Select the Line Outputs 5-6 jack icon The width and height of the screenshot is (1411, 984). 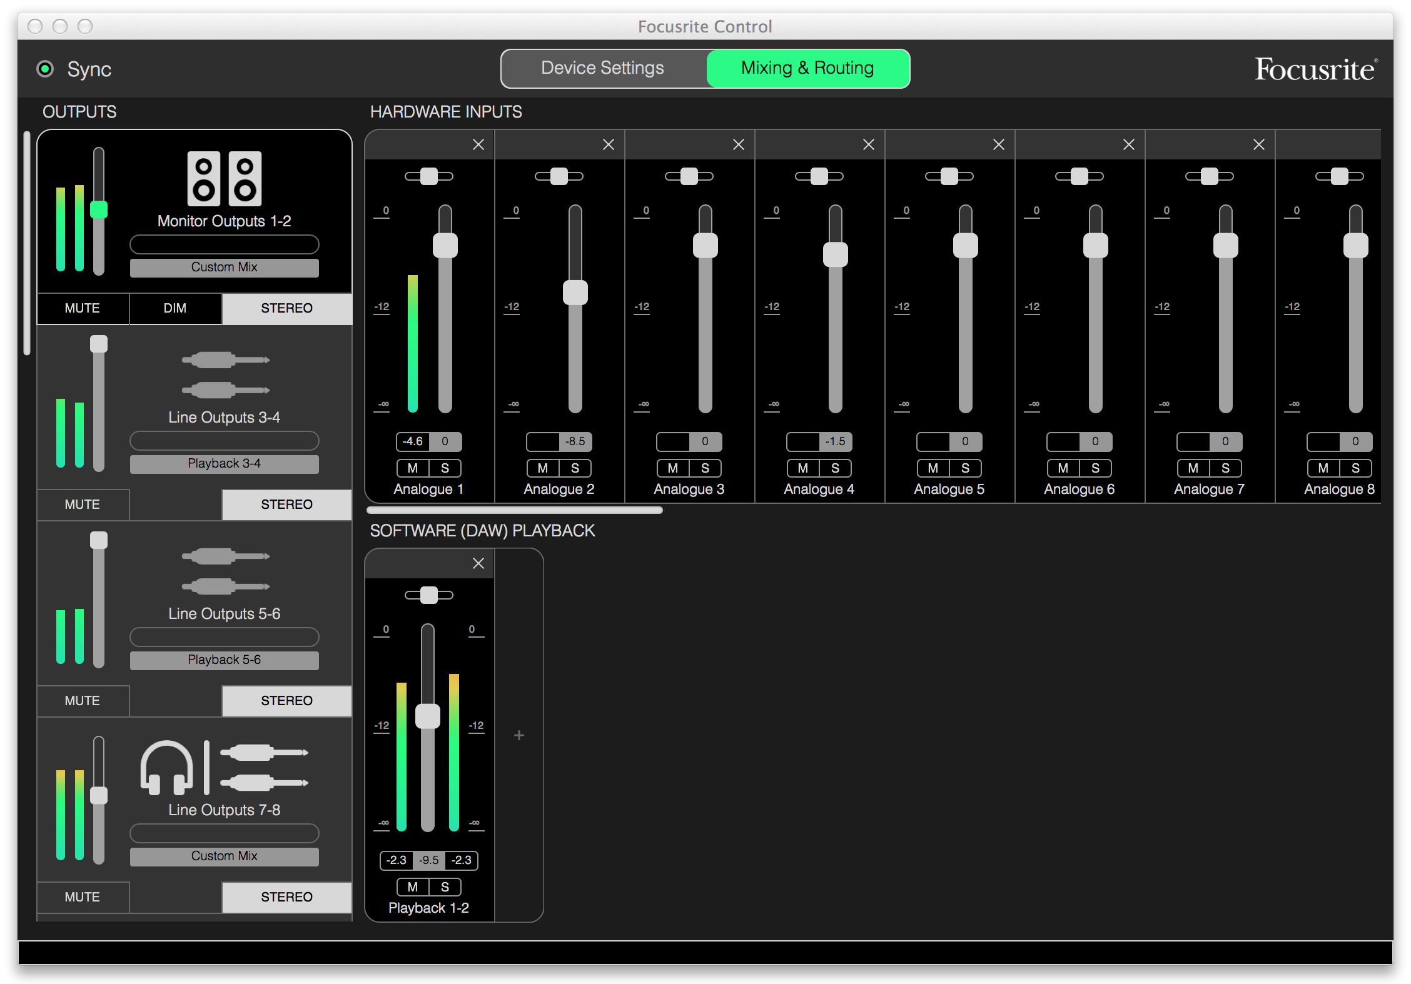(225, 571)
